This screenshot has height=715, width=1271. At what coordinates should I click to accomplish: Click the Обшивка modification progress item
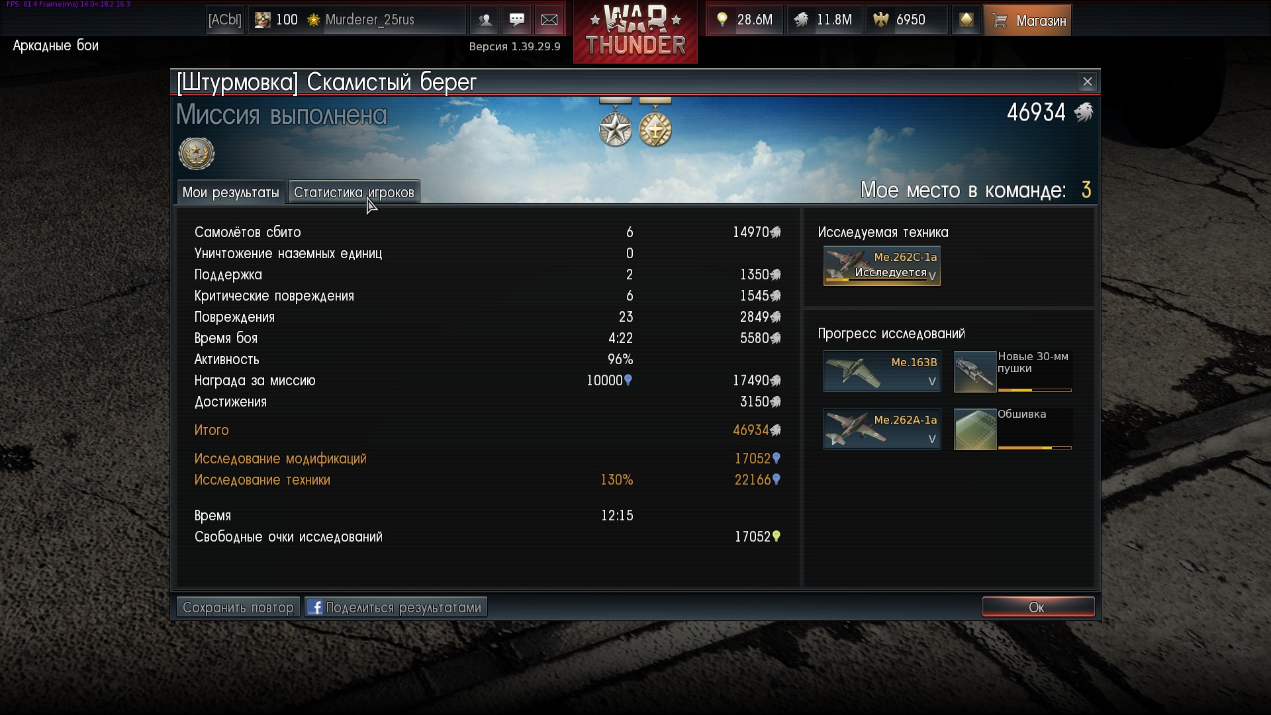click(1013, 429)
